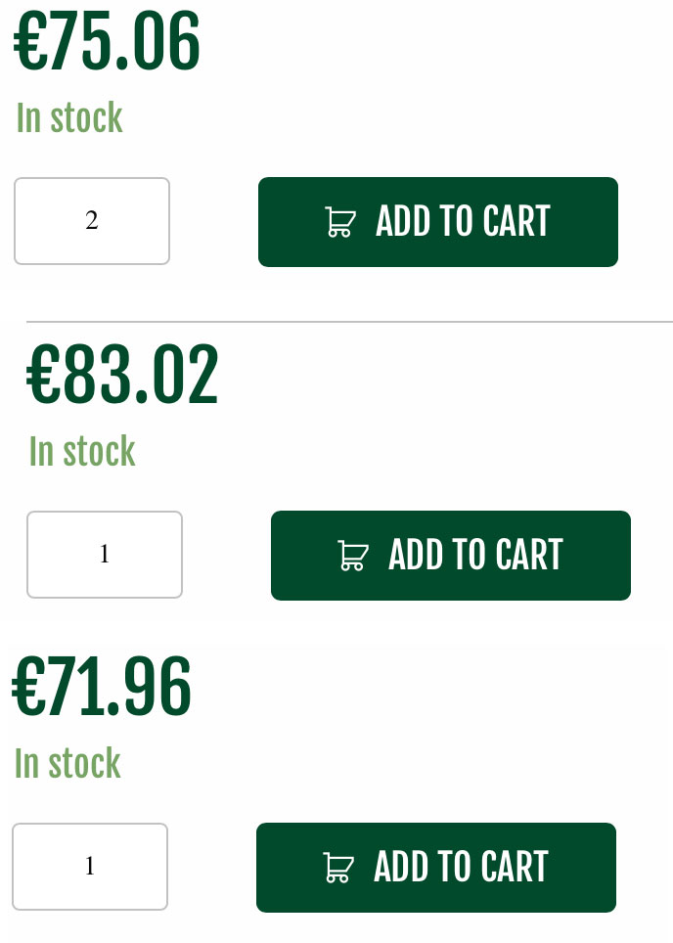Click the In stock label under €75.06
673x943 pixels.
(69, 117)
